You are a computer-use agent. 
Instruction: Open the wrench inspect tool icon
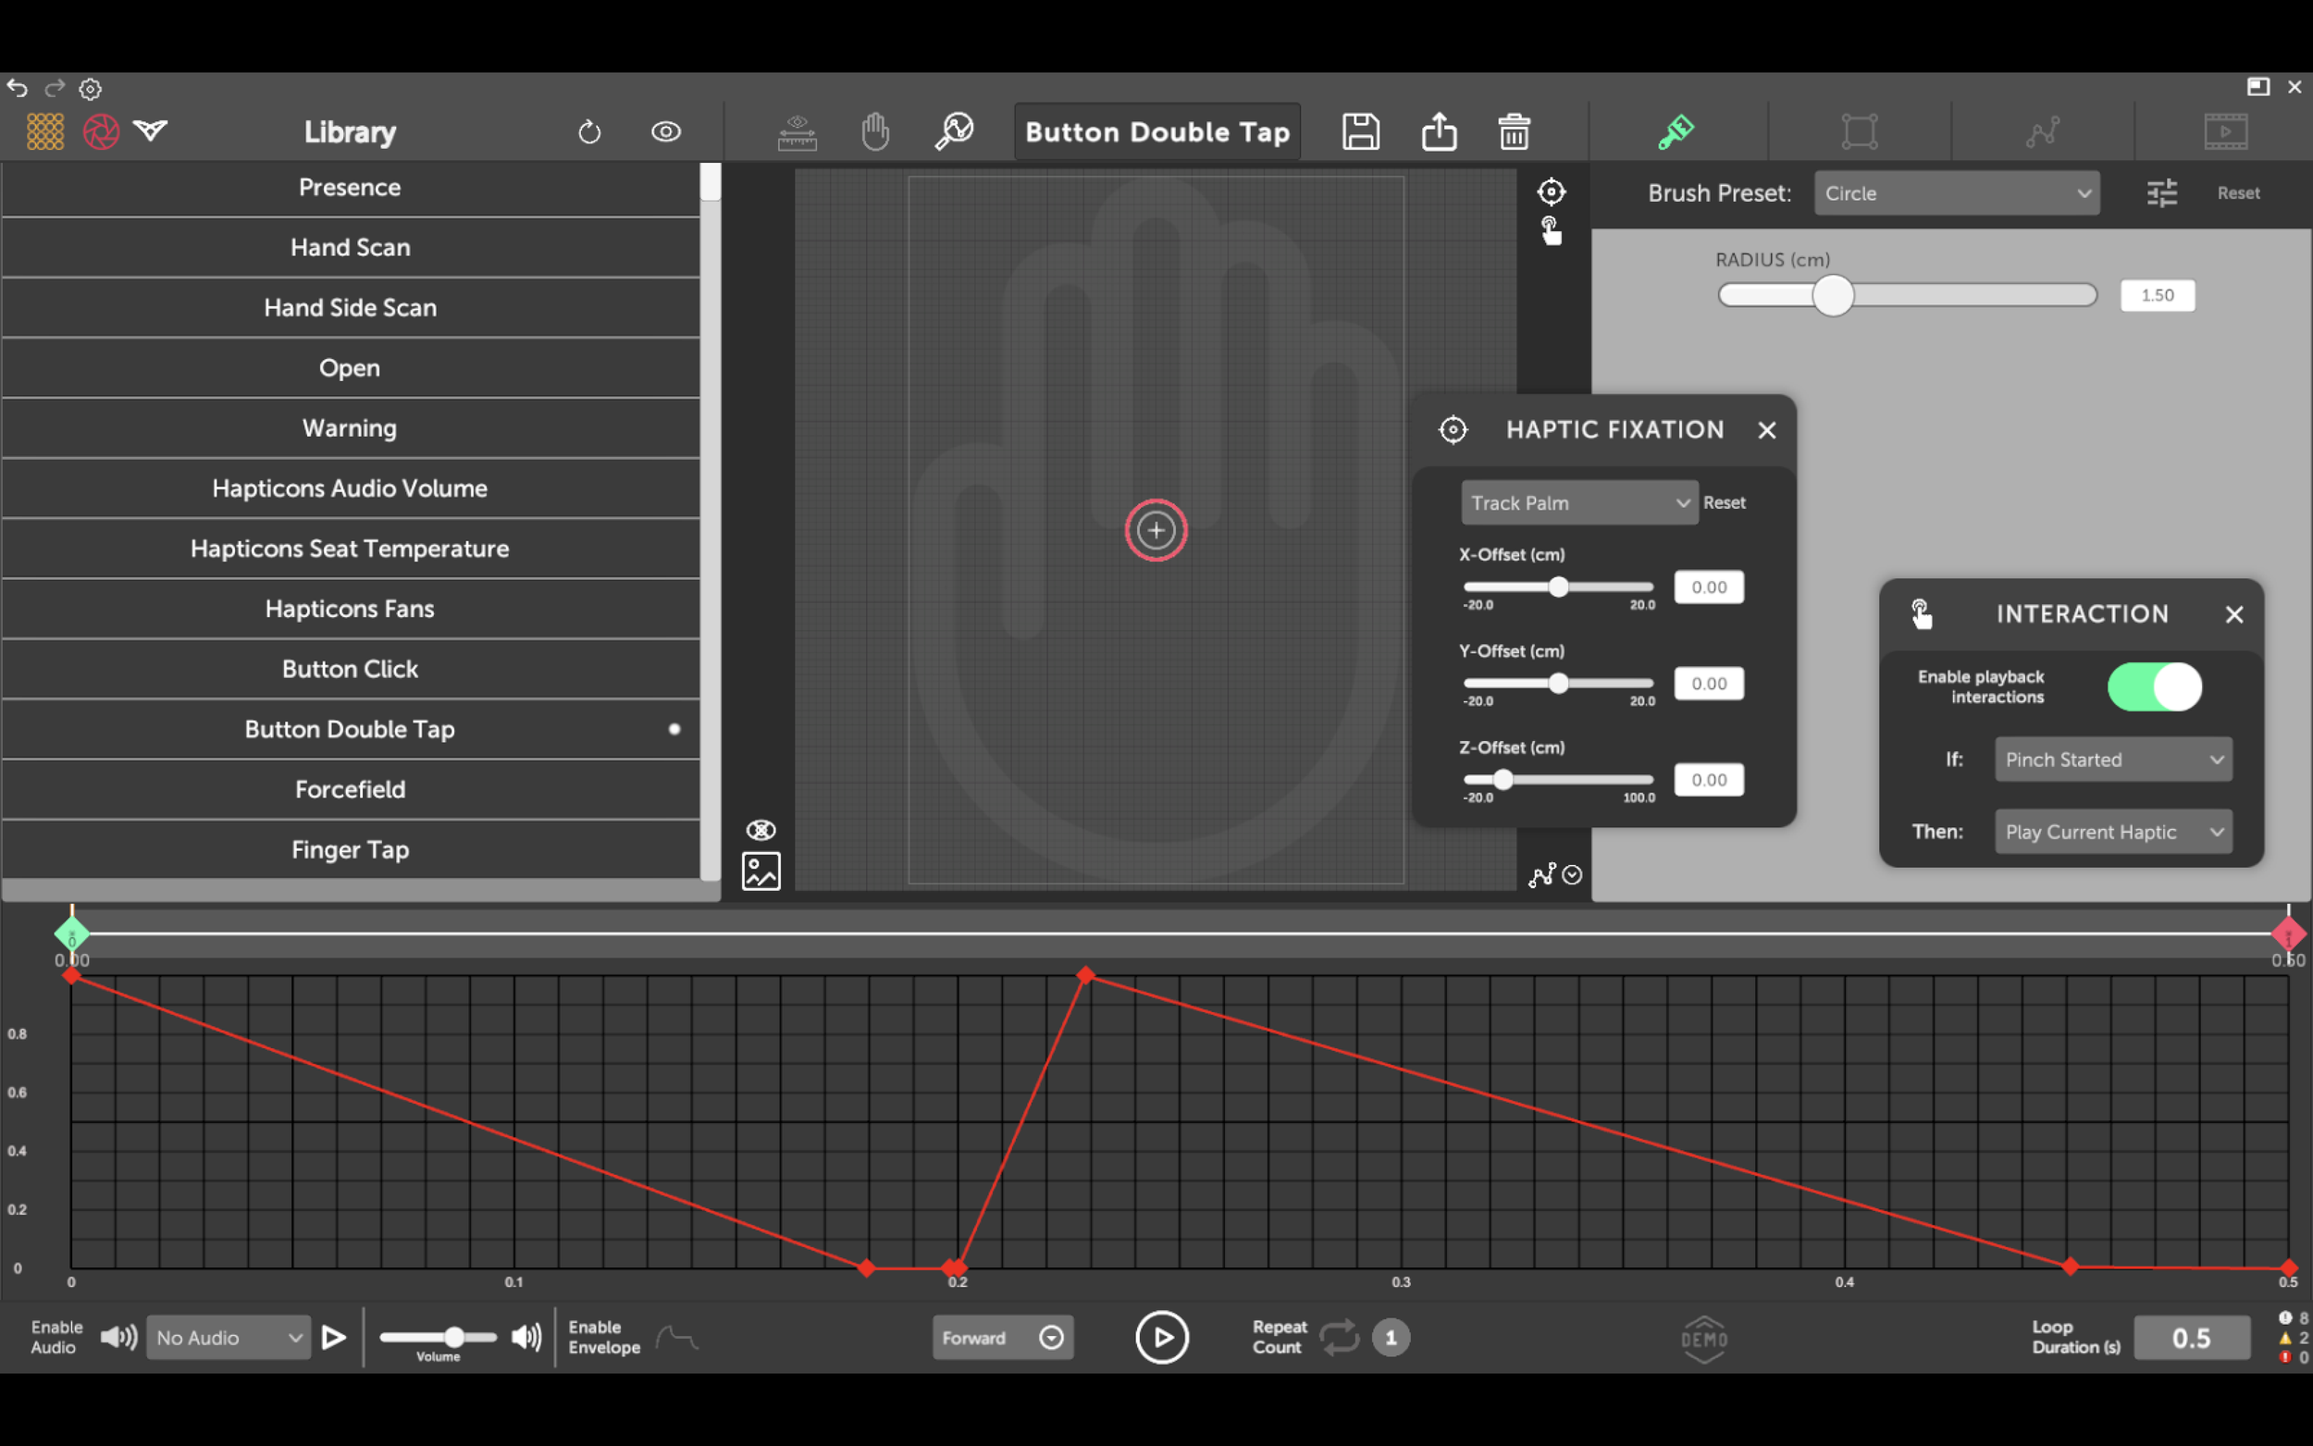tap(953, 131)
